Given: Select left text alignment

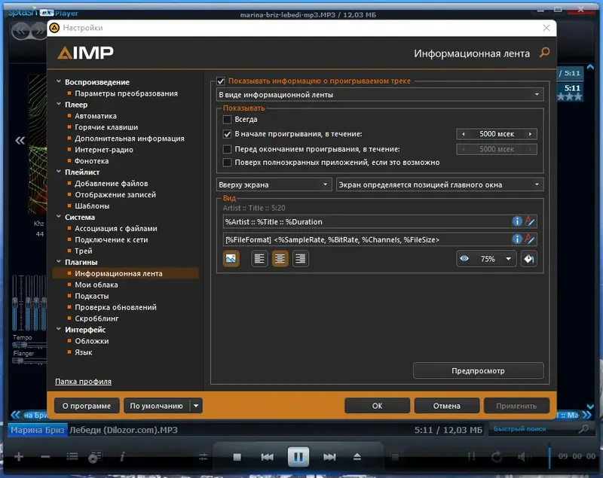Looking at the screenshot, I should [259, 258].
